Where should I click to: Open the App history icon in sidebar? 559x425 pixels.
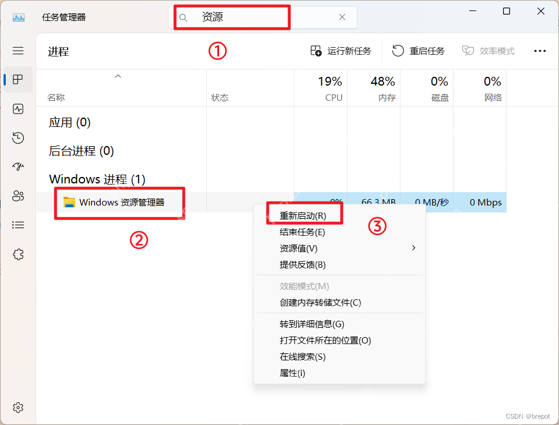18,138
